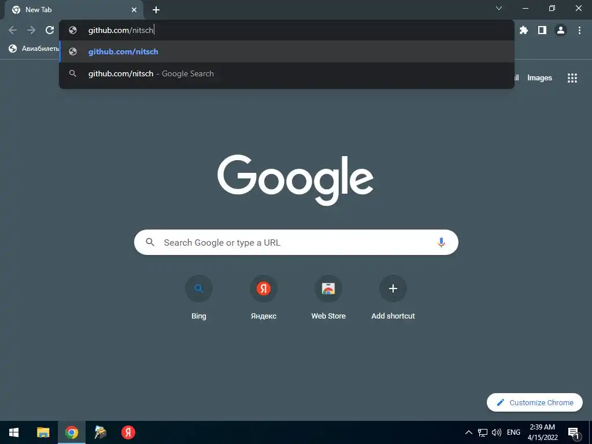
Task: Click the address bar text github.com/nitsch
Action: coord(120,30)
